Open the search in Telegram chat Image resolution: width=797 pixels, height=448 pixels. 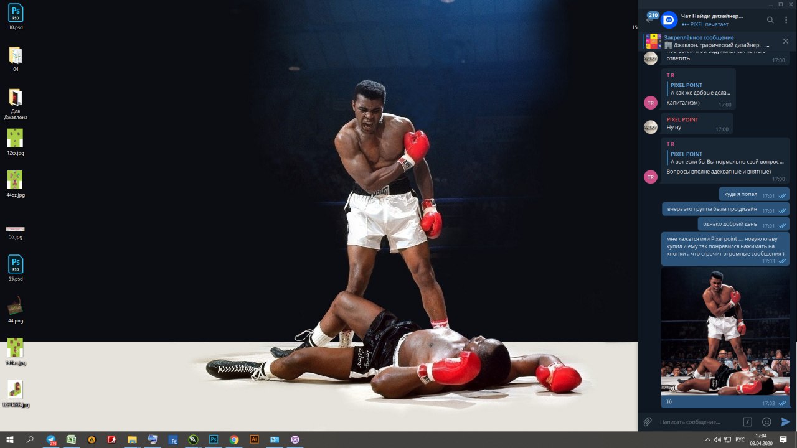(770, 20)
